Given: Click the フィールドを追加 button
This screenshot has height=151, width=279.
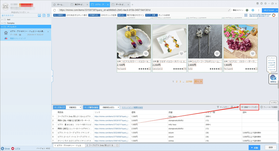Looking at the screenshot, I should (x=269, y=107).
